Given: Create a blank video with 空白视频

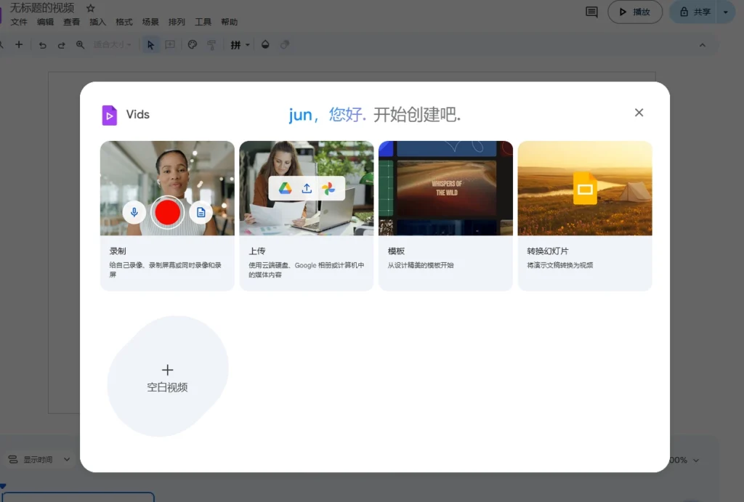Looking at the screenshot, I should click(168, 377).
